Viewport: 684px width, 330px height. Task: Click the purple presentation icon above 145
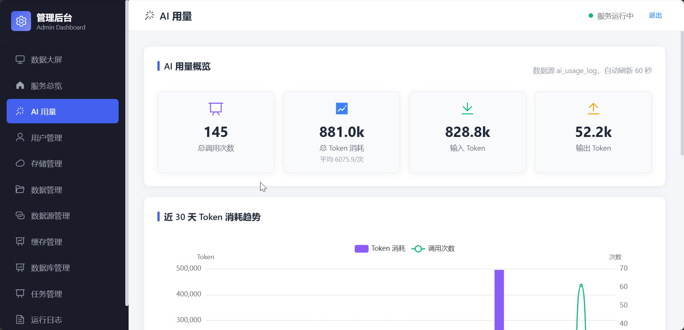pyautogui.click(x=216, y=109)
